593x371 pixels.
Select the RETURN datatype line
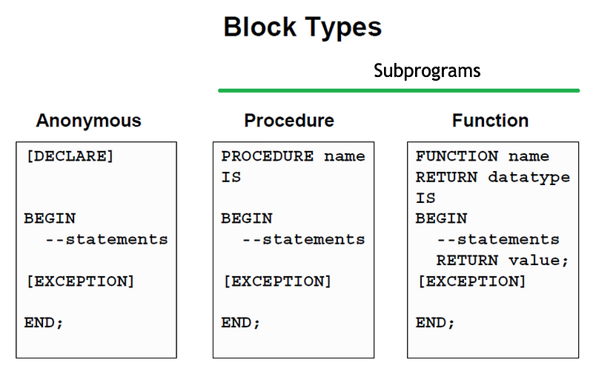pos(493,178)
